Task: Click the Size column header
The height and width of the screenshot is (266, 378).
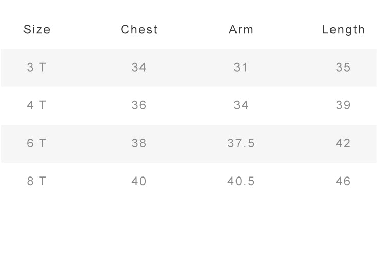Action: click(x=37, y=30)
